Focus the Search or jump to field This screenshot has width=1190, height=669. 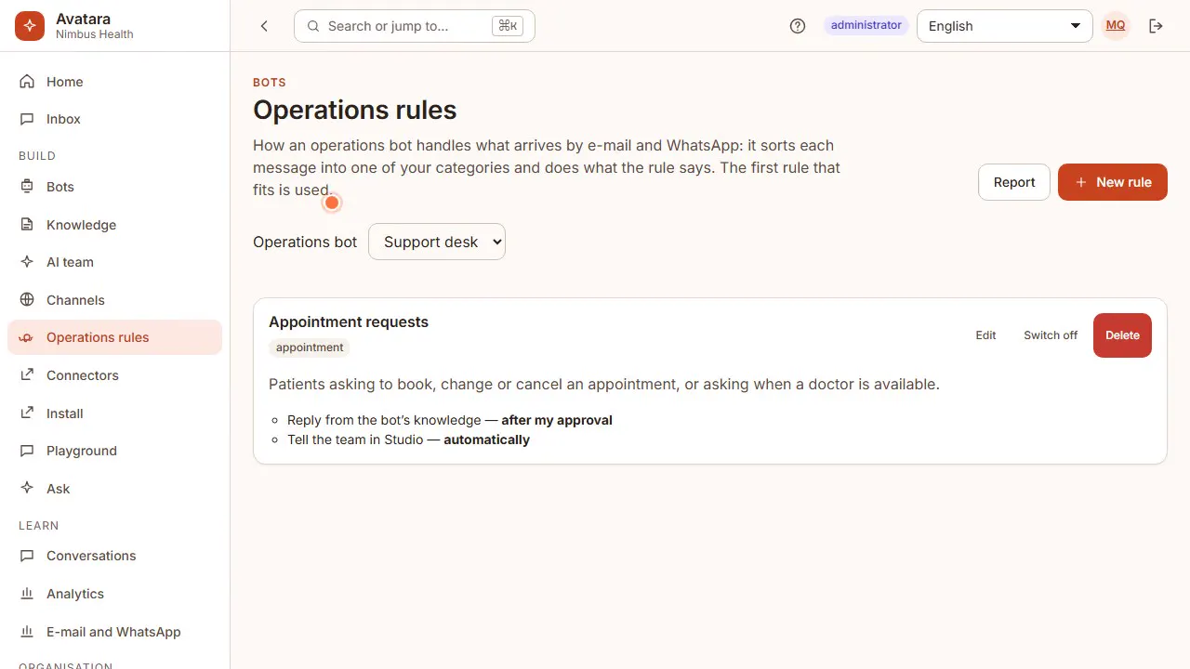point(415,26)
